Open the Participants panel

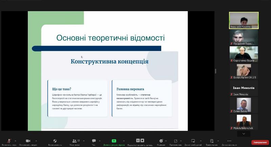(x=75, y=141)
